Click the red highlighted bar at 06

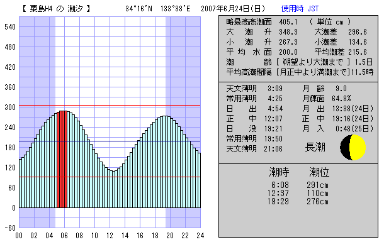click(x=62, y=159)
